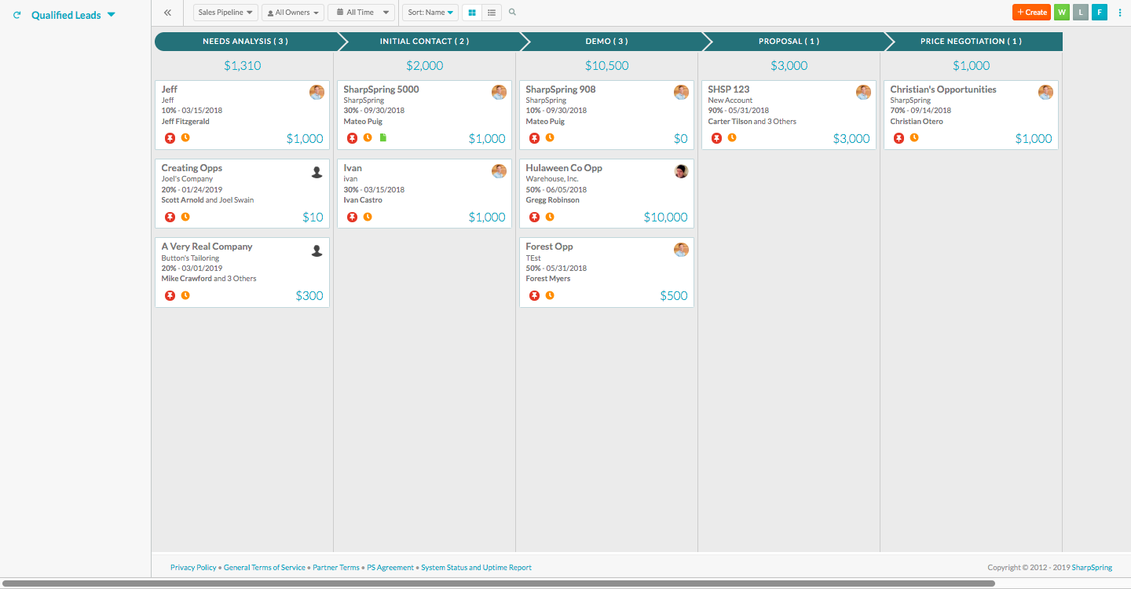1131x589 pixels.
Task: Open the All Time date filter
Action: coord(361,12)
